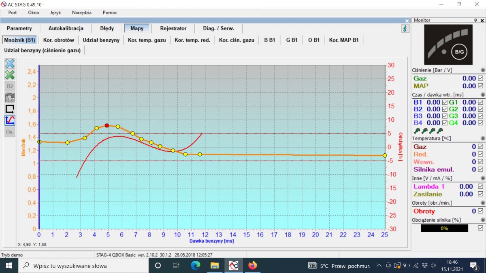The image size is (486, 273).
Task: Launch Microsoft Edge from the taskbar
Action: (196, 265)
